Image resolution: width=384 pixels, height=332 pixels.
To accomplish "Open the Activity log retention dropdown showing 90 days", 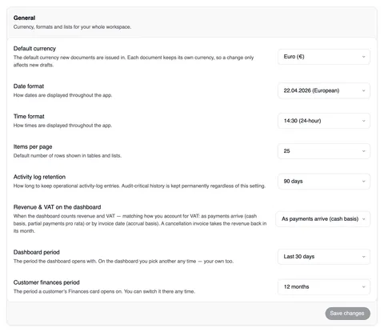I will pos(324,182).
